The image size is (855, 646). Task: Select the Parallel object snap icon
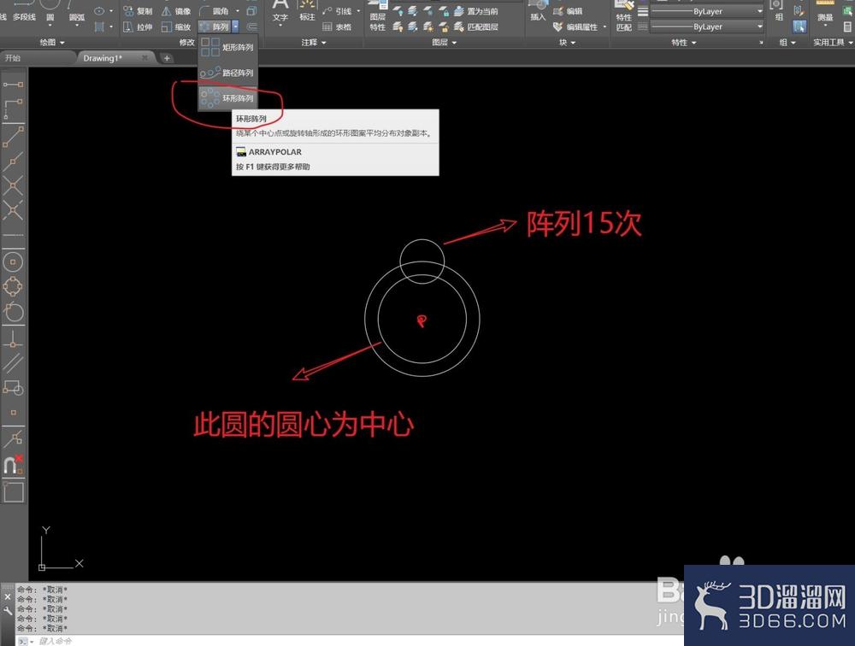pos(13,363)
